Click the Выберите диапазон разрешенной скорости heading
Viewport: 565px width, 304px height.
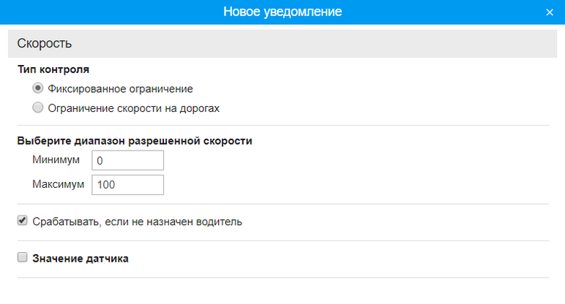135,142
